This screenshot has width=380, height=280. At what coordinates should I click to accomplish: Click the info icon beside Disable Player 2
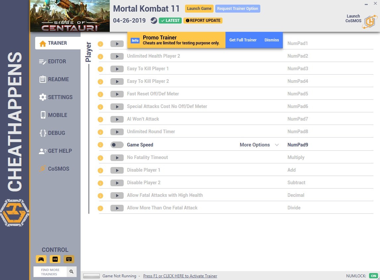tap(100, 183)
